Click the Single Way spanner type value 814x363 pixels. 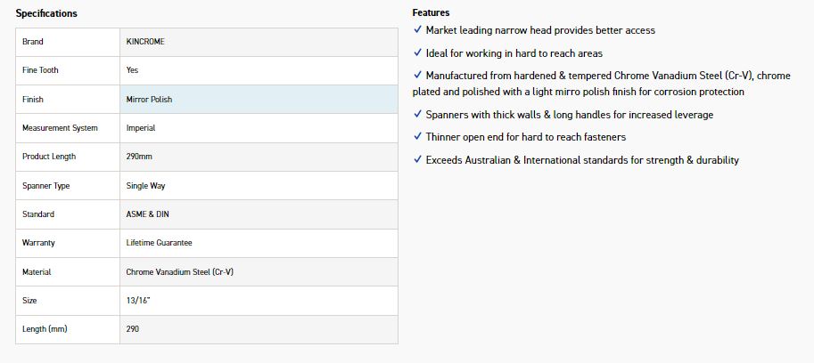pyautogui.click(x=146, y=186)
